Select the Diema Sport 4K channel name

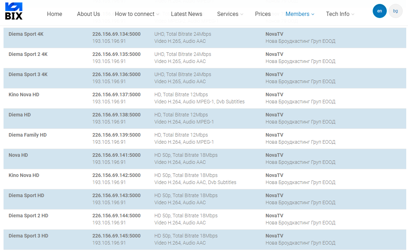(26, 34)
